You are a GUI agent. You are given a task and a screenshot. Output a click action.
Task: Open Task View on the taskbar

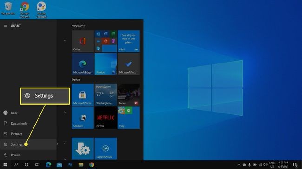tap(37, 164)
